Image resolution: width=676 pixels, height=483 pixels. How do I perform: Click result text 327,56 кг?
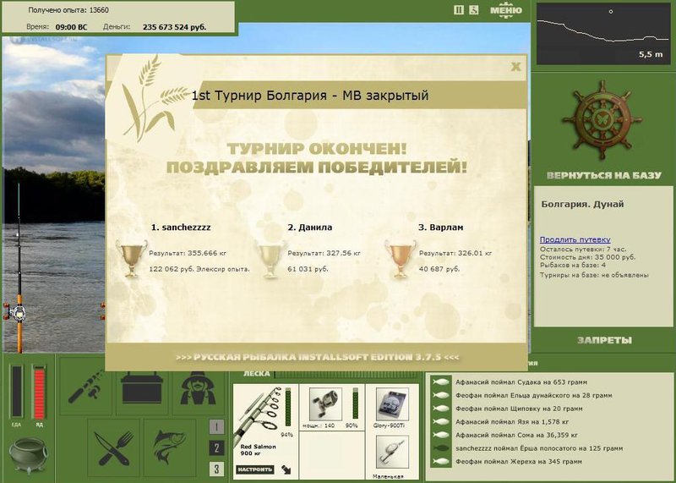pos(324,254)
